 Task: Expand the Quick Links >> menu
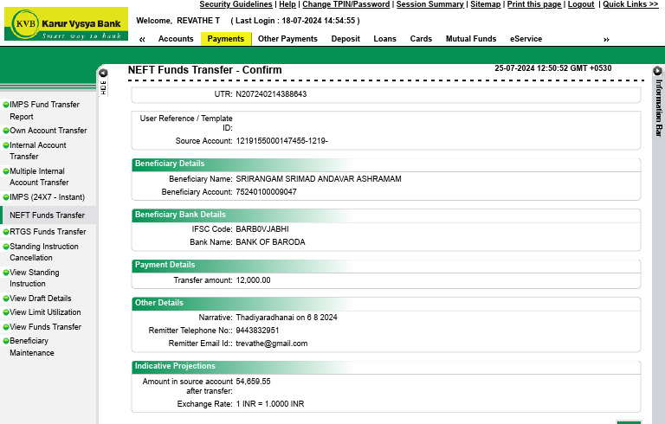(630, 4)
